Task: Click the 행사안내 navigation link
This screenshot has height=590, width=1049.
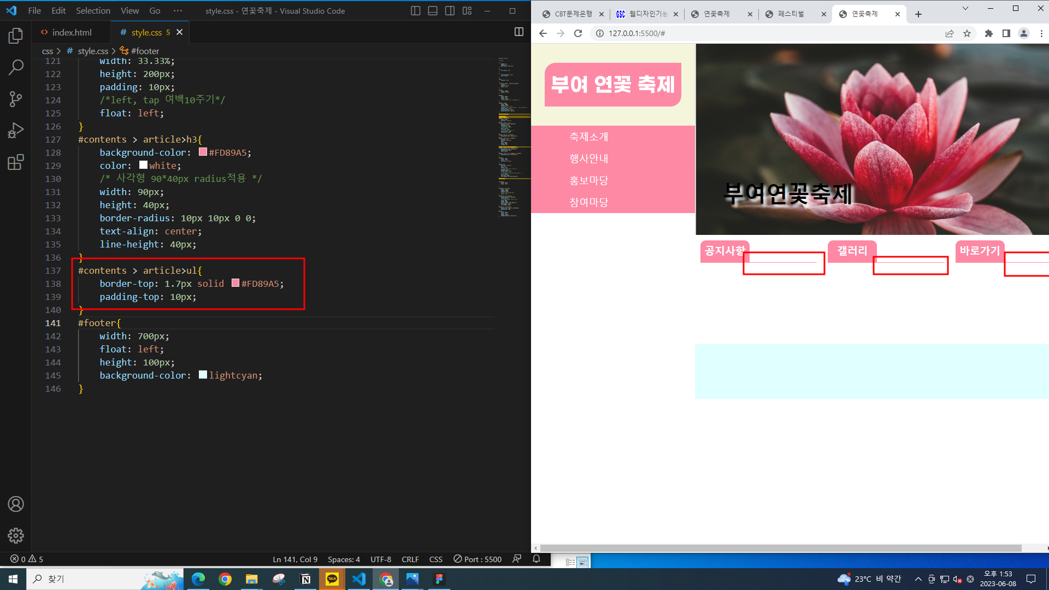Action: pos(588,158)
